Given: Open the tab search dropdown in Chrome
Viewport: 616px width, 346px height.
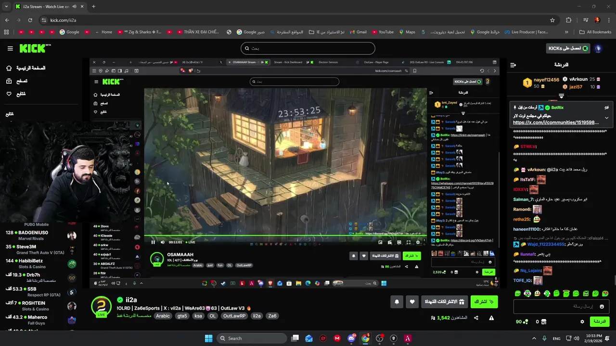Looking at the screenshot, I should coord(6,7).
